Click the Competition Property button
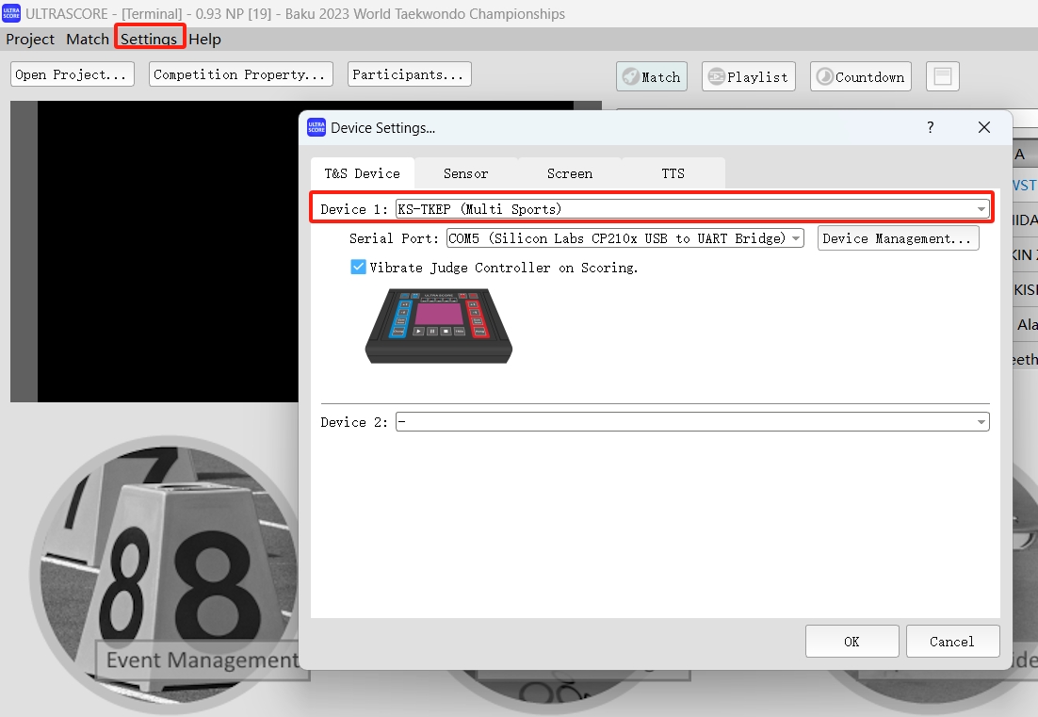The image size is (1038, 717). coord(240,74)
